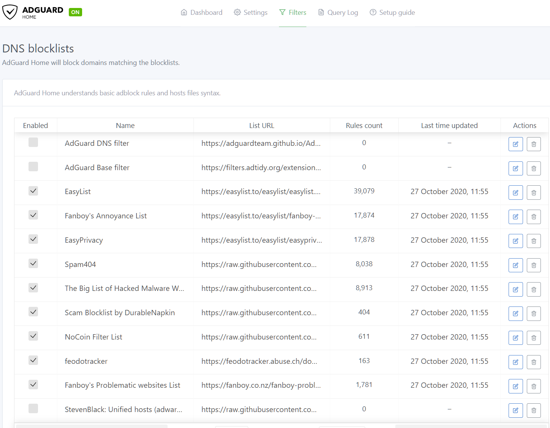This screenshot has width=550, height=428.
Task: Delete the feodotracker blocklist
Action: [534, 362]
